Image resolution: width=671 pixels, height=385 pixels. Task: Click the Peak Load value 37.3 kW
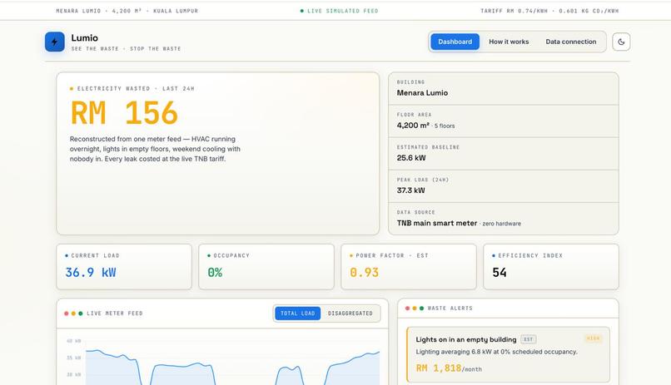click(410, 190)
